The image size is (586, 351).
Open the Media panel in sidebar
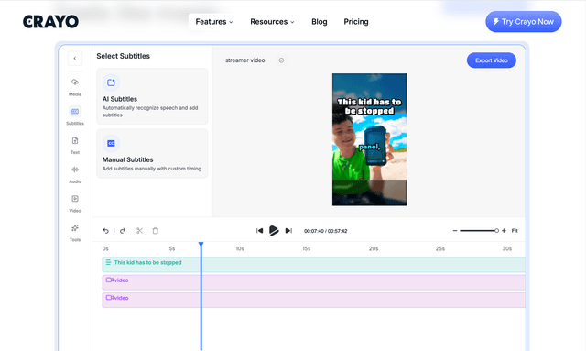[x=75, y=87]
